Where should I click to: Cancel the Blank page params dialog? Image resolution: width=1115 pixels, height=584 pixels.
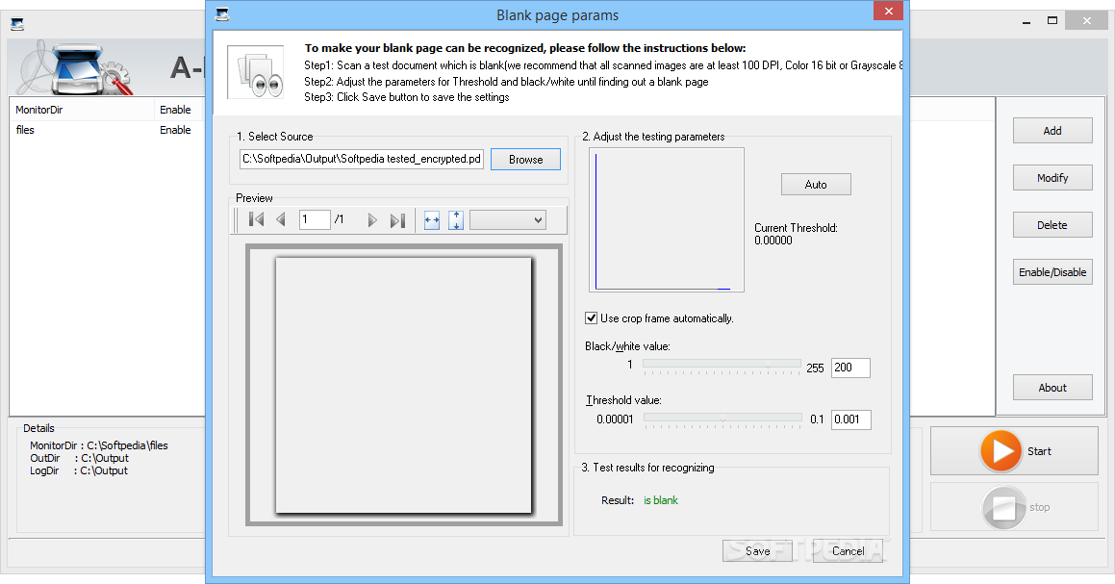848,550
